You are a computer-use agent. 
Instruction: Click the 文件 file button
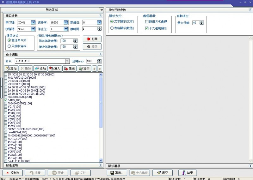coord(81,173)
